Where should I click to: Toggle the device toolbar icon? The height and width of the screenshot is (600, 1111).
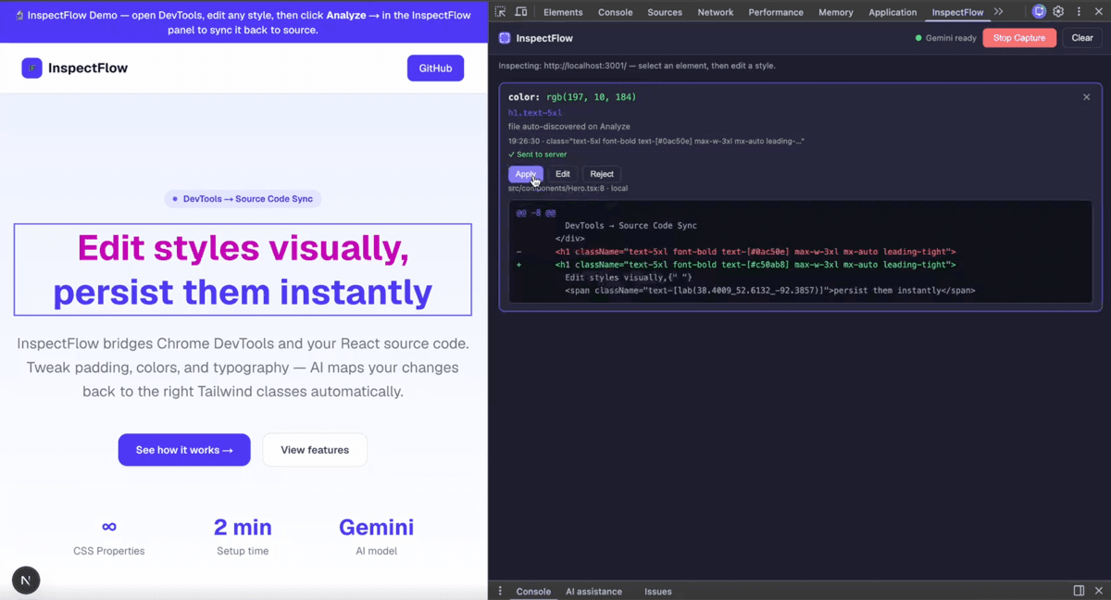click(521, 12)
